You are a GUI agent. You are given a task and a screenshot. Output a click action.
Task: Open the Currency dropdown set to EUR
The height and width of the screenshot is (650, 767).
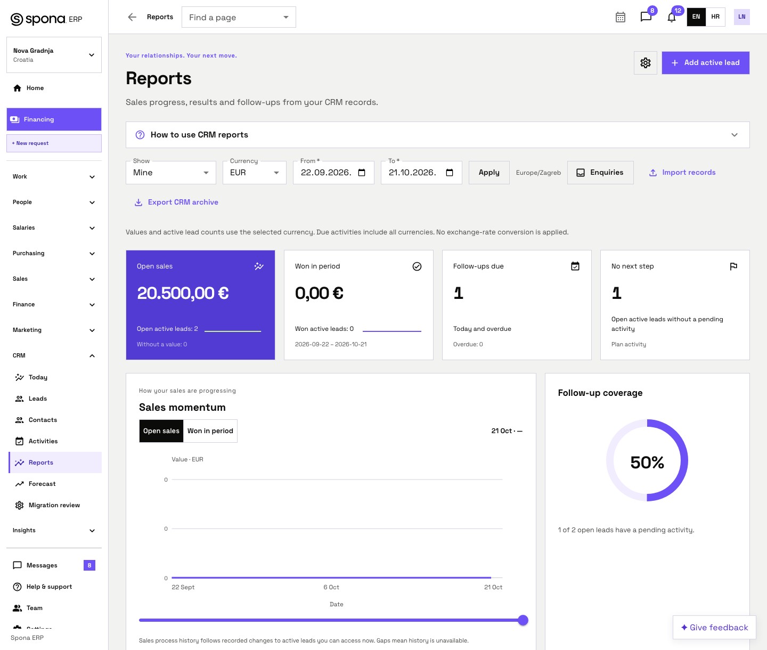click(x=255, y=173)
